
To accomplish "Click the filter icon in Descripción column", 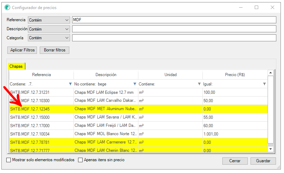I will coord(135,84).
